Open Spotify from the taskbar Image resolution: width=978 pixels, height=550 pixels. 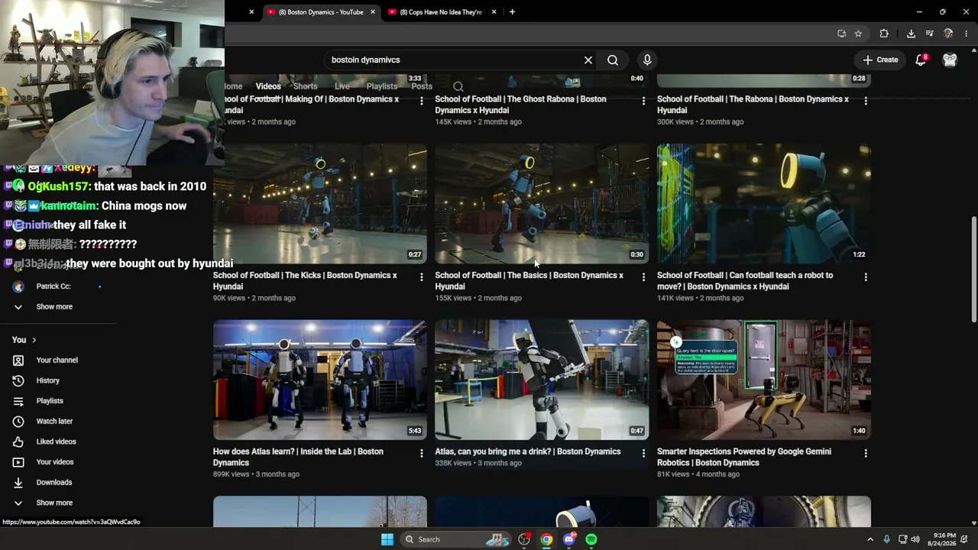591,539
